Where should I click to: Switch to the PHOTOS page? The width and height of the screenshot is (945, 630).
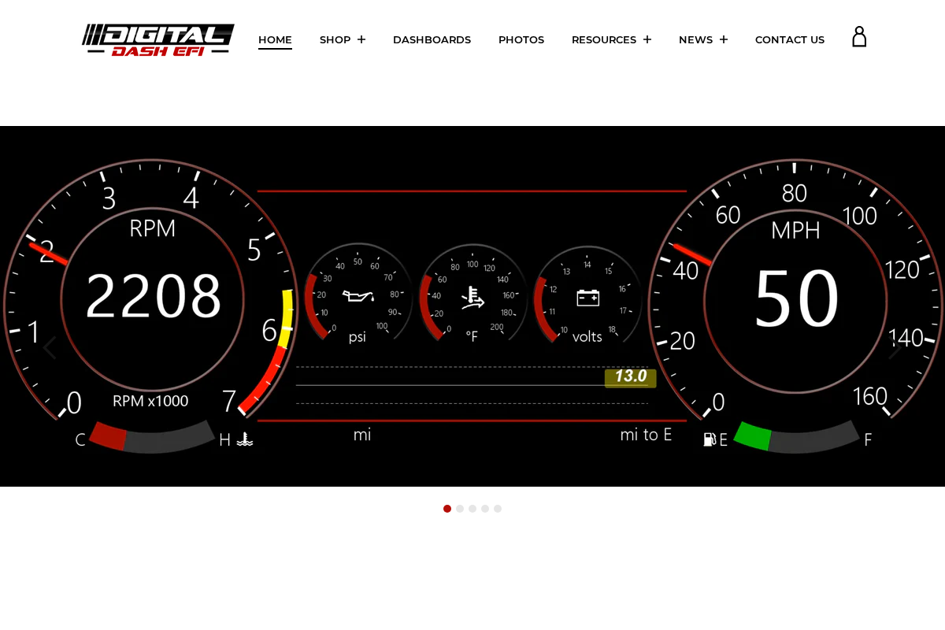pyautogui.click(x=521, y=39)
